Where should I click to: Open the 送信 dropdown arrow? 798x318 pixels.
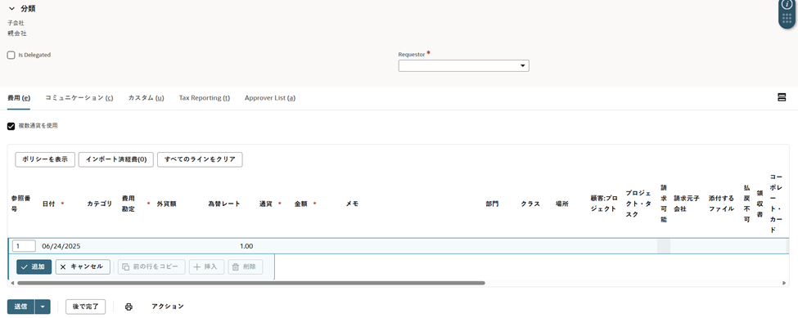[x=43, y=307]
